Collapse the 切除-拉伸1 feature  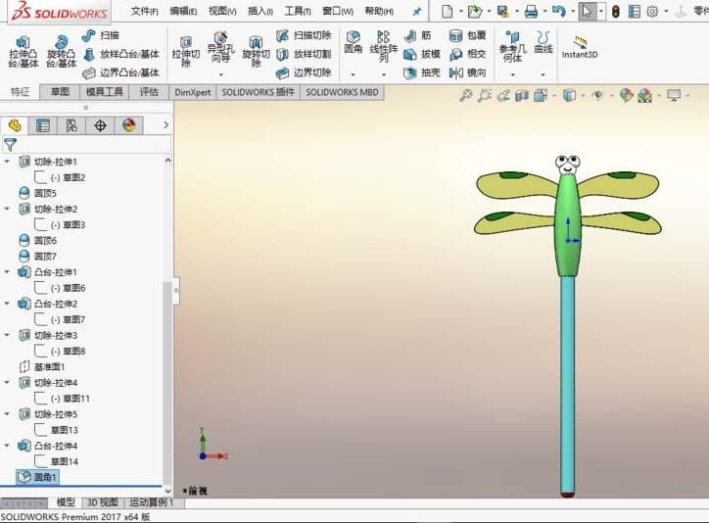(x=7, y=162)
